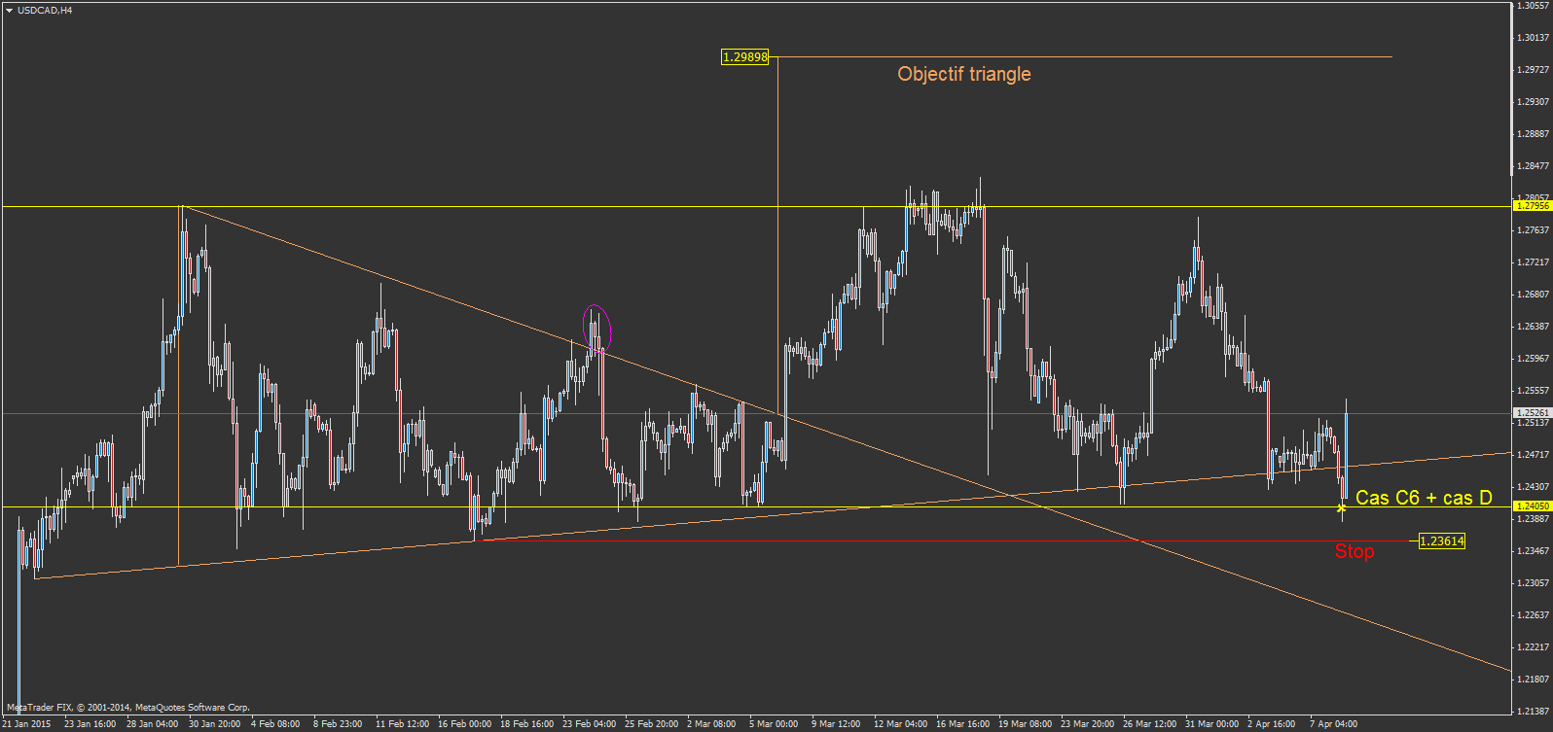This screenshot has height=732, width=1553.
Task: Click the red "Stop" text label
Action: point(1354,551)
